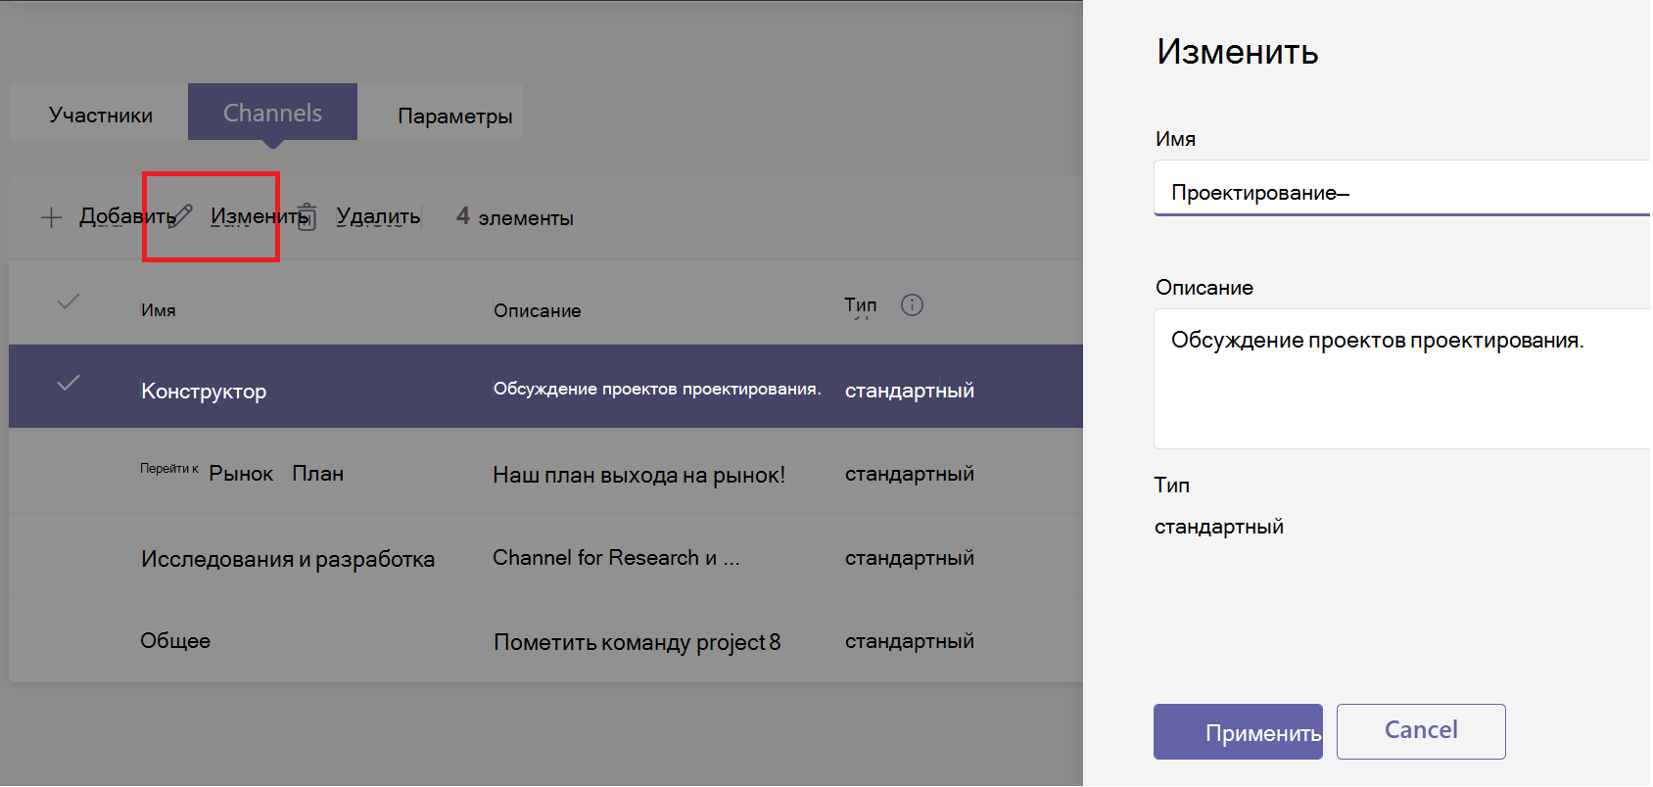Click the info icon beside Тип header
The image size is (1653, 787).
tap(912, 305)
